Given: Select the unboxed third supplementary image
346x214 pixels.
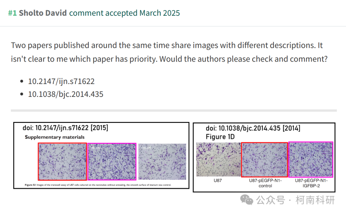Looking at the screenshot, I should (162, 162).
